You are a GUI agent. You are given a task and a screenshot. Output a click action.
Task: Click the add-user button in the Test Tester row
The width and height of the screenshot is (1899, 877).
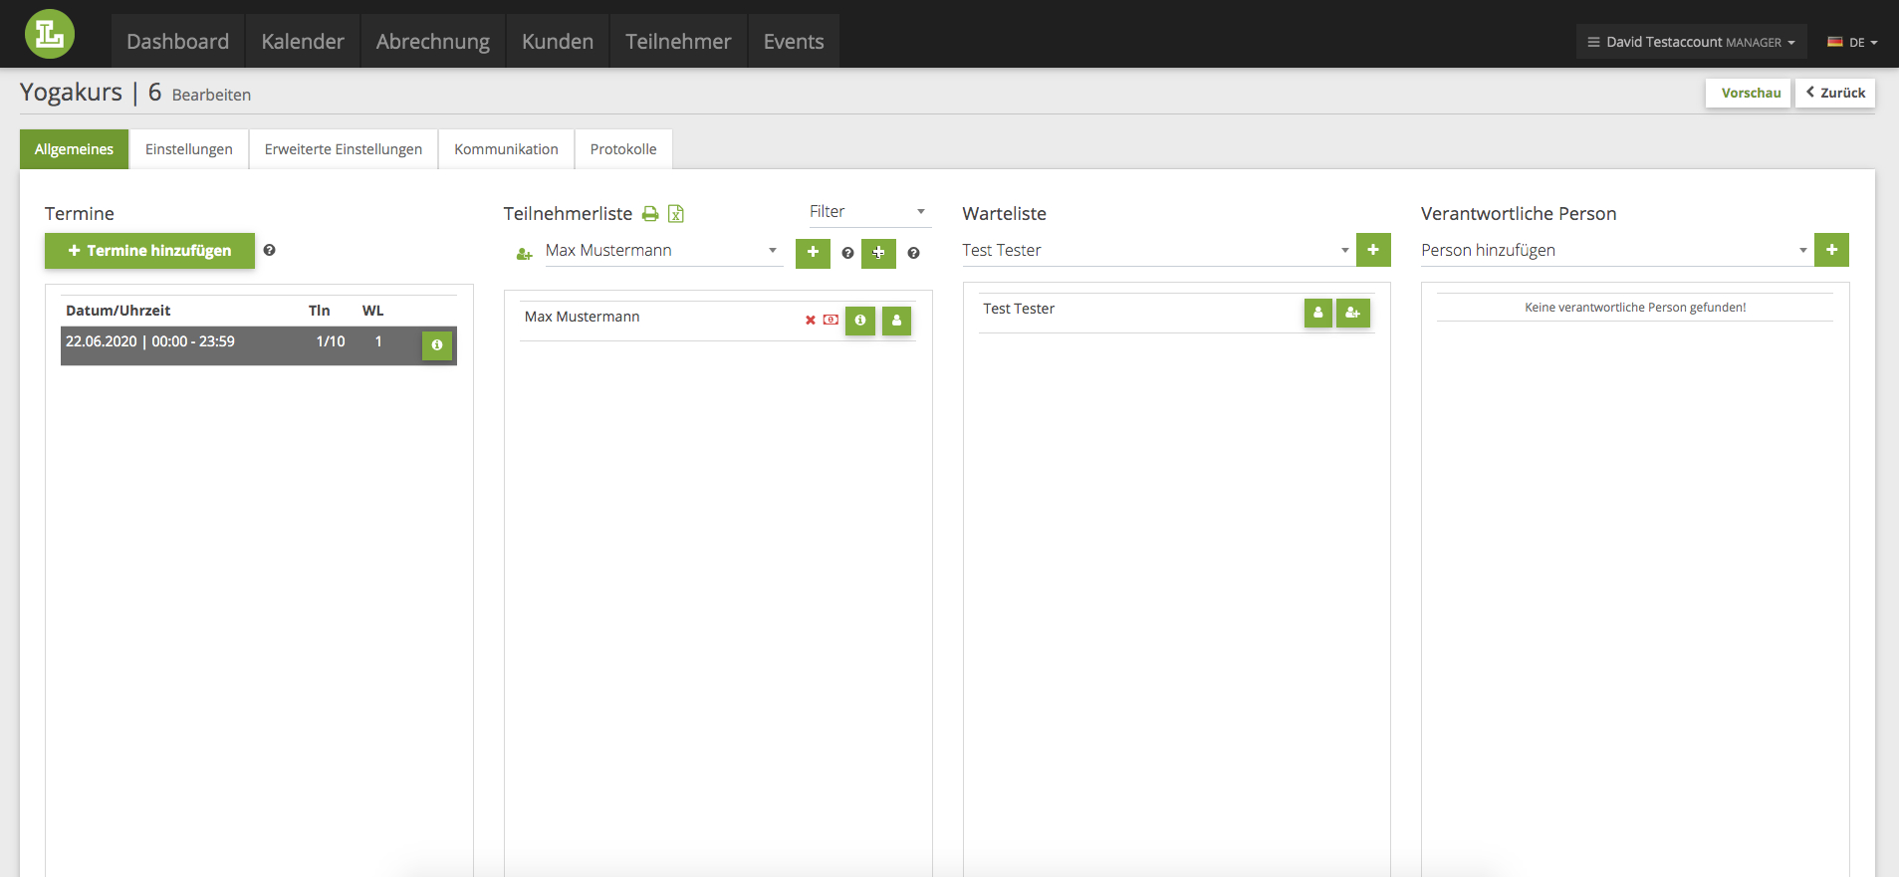(1352, 313)
